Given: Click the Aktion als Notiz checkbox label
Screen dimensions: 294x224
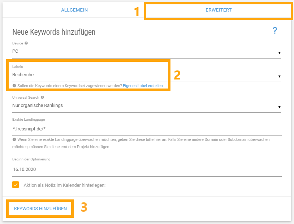Looking at the screenshot, I should (x=65, y=185).
